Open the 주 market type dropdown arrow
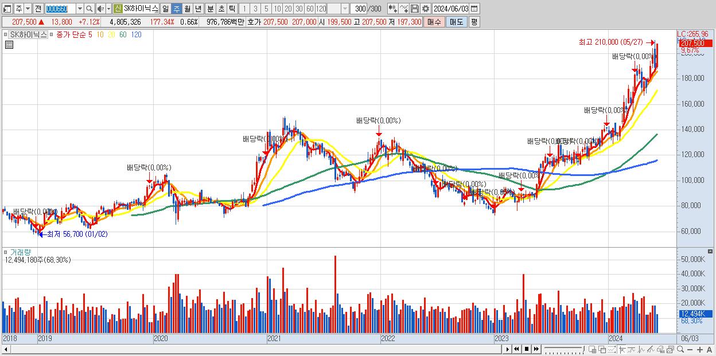Screen dimensions: 716x356 point(28,9)
